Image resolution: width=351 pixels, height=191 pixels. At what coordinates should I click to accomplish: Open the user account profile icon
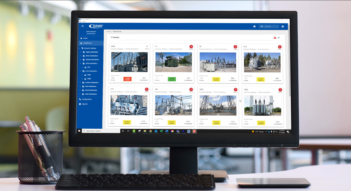coord(283,26)
